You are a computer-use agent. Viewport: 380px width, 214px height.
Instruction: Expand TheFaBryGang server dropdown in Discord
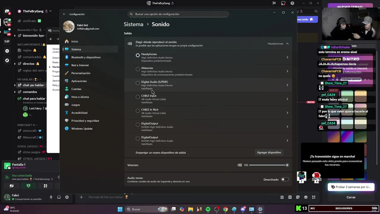click(50, 11)
